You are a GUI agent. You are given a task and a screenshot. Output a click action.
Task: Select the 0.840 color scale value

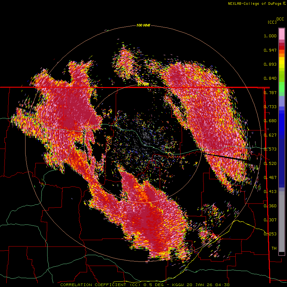coord(270,78)
